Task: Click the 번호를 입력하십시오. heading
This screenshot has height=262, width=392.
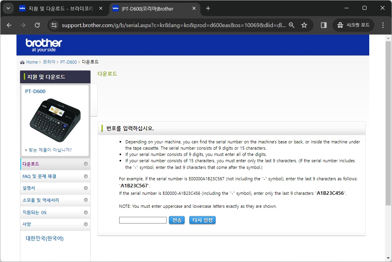Action: [130, 128]
